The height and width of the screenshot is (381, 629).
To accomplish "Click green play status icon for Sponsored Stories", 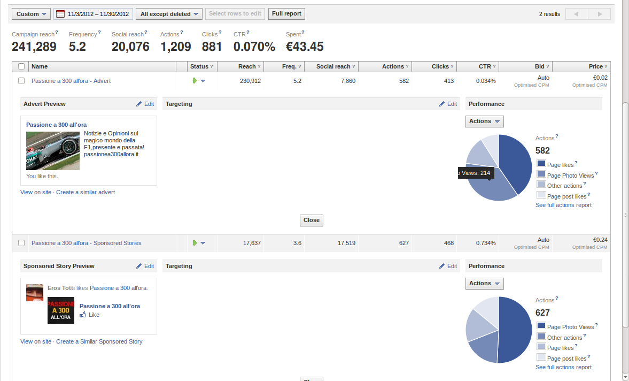I will tap(195, 243).
